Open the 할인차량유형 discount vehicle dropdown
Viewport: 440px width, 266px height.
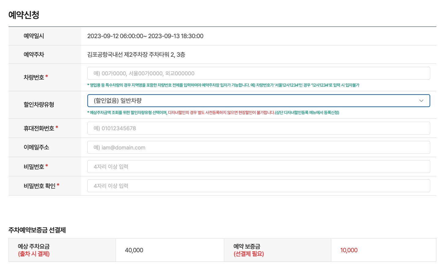258,101
